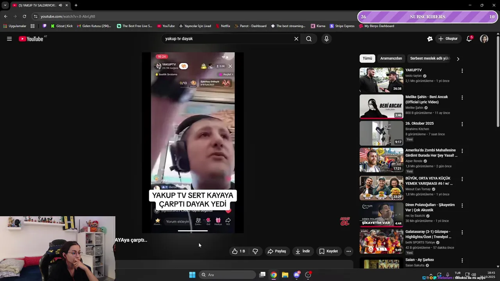
Task: Open the tab search dropdown arrow
Action: 5,5
